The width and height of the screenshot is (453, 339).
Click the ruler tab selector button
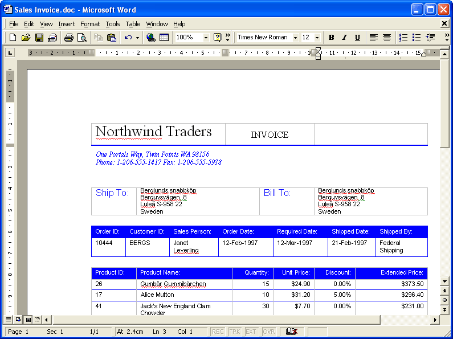(x=10, y=53)
